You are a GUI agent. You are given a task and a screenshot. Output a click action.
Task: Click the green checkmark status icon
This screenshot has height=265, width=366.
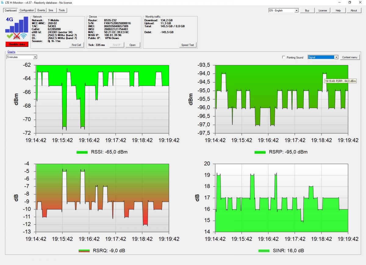tap(9, 36)
